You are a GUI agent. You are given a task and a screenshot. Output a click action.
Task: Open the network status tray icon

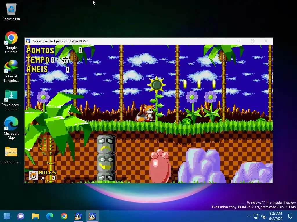pos(256,216)
